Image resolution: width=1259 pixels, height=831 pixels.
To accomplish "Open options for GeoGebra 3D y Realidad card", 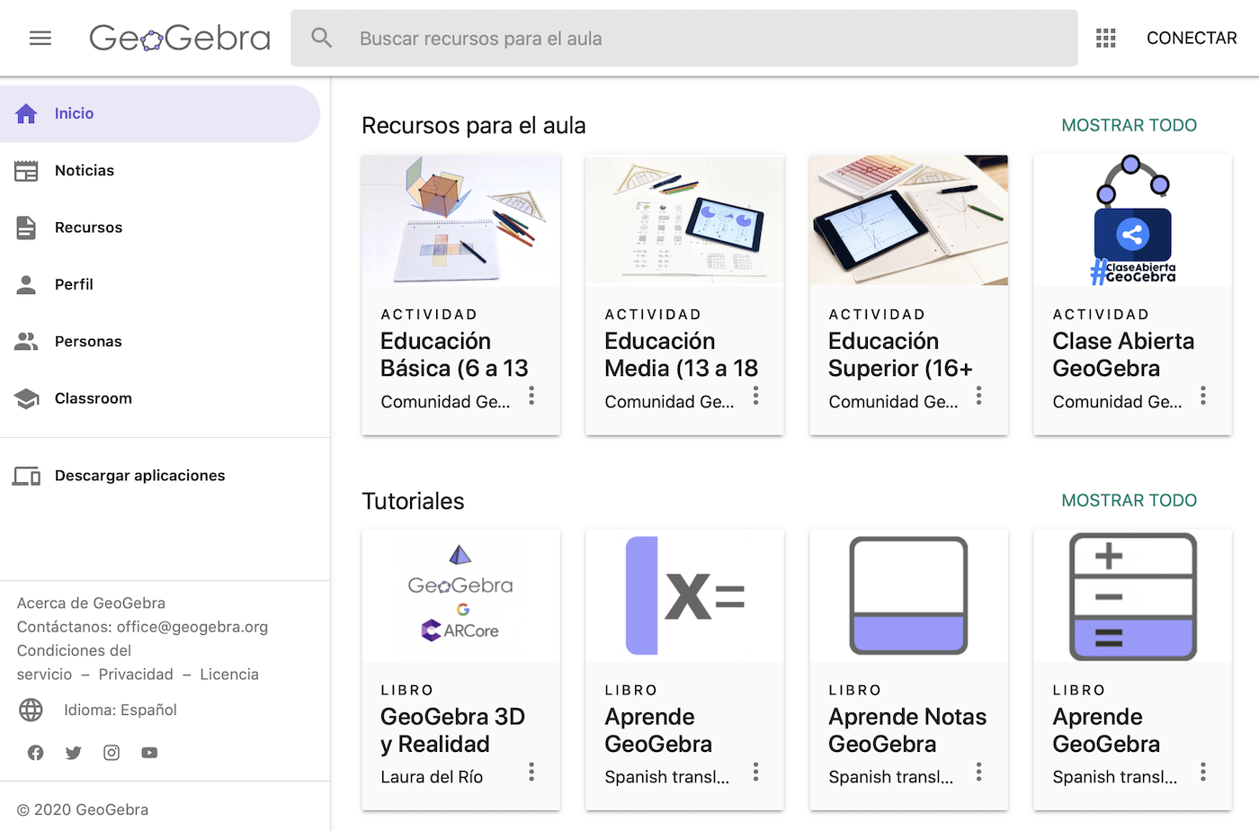I will (531, 772).
